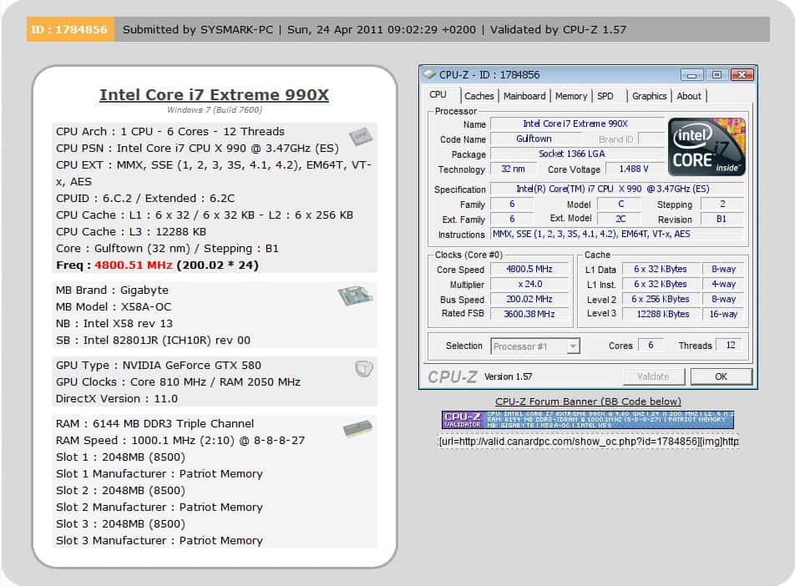Click the graphics card icon beside GPU Type

[x=363, y=368]
